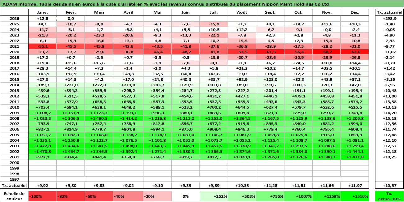Select the +14,7 cell in October 2025
This screenshot has width=404, height=202.
point(298,24)
